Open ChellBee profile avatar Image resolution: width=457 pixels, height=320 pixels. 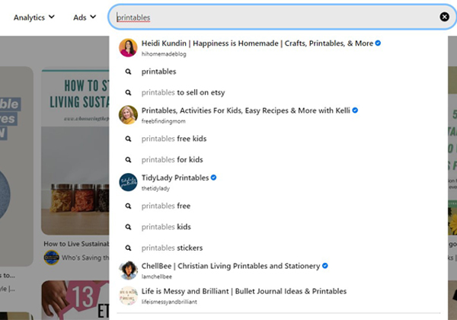coord(128,270)
